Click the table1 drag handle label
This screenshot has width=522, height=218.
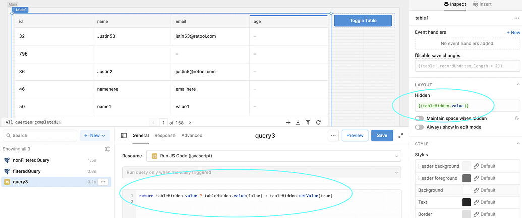pos(20,10)
